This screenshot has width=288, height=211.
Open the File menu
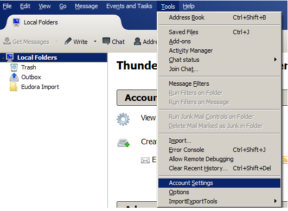tap(7, 7)
